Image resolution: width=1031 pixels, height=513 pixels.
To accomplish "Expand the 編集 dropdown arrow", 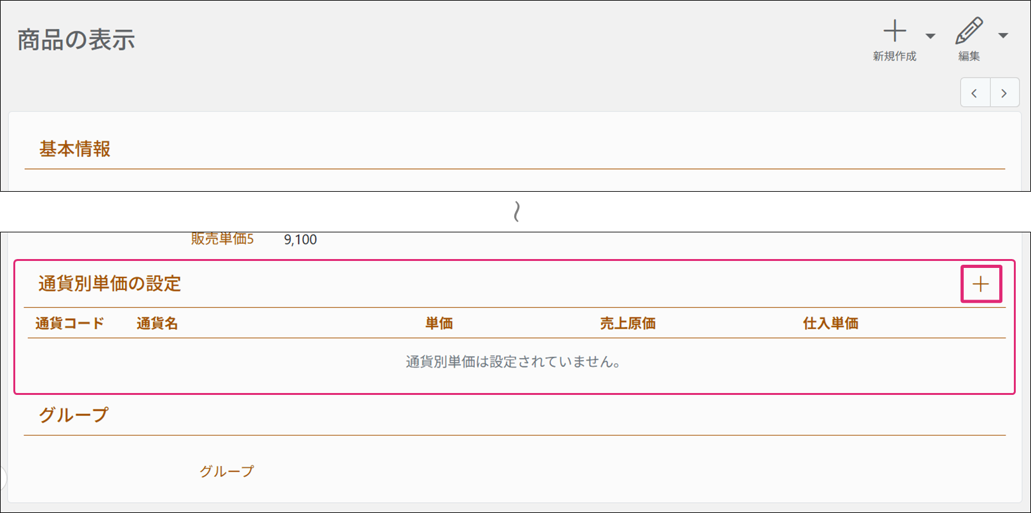I will [1003, 36].
